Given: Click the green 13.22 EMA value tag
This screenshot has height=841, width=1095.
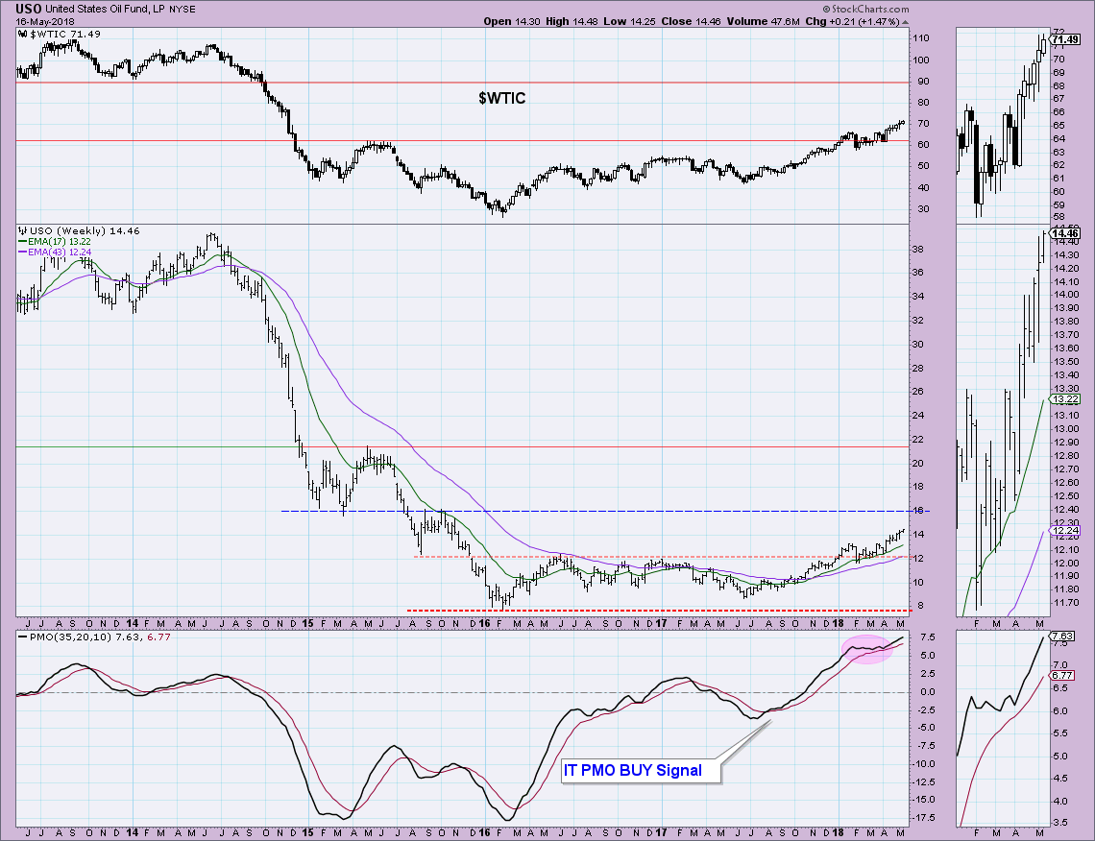Looking at the screenshot, I should click(x=1065, y=399).
